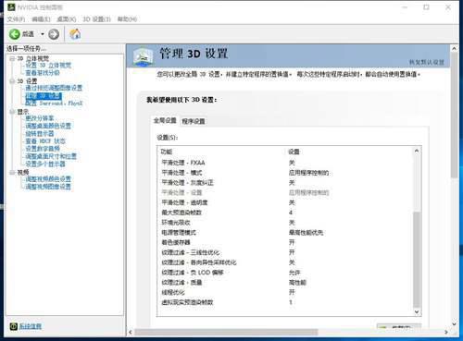Switch to the 全局设置 tab
Screen dimensions: 463x341
coord(165,120)
